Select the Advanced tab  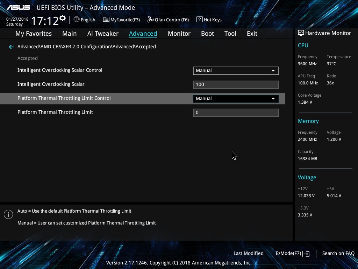tap(143, 34)
